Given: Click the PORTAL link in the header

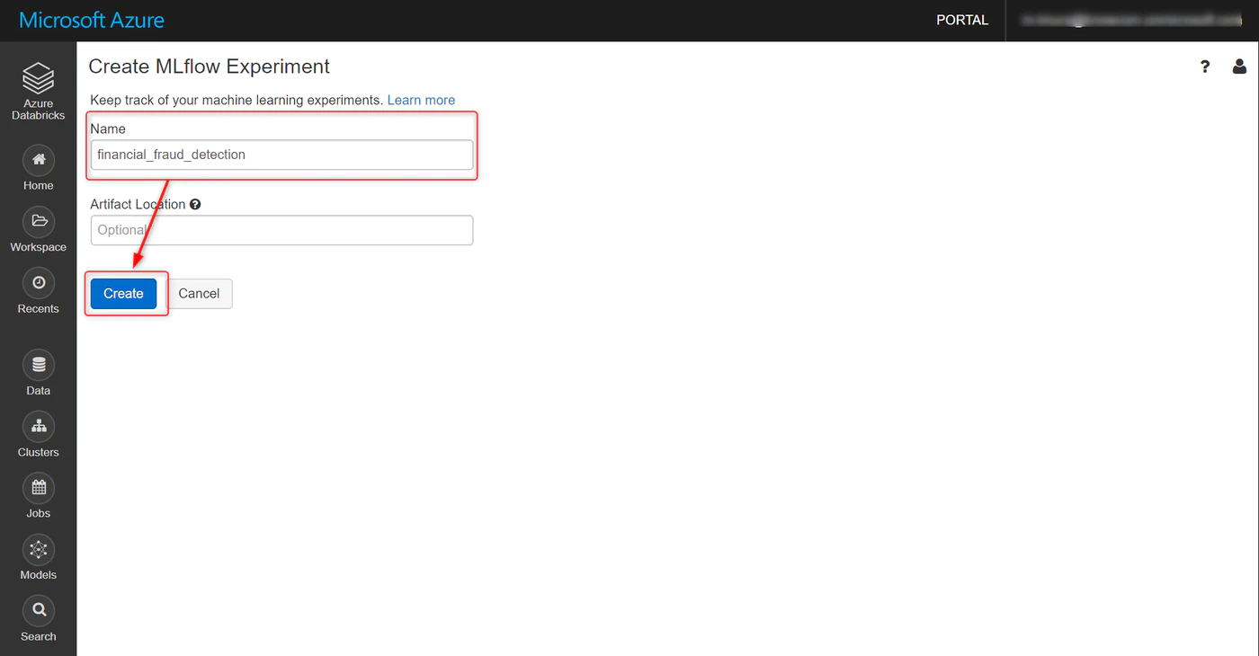Looking at the screenshot, I should [962, 20].
